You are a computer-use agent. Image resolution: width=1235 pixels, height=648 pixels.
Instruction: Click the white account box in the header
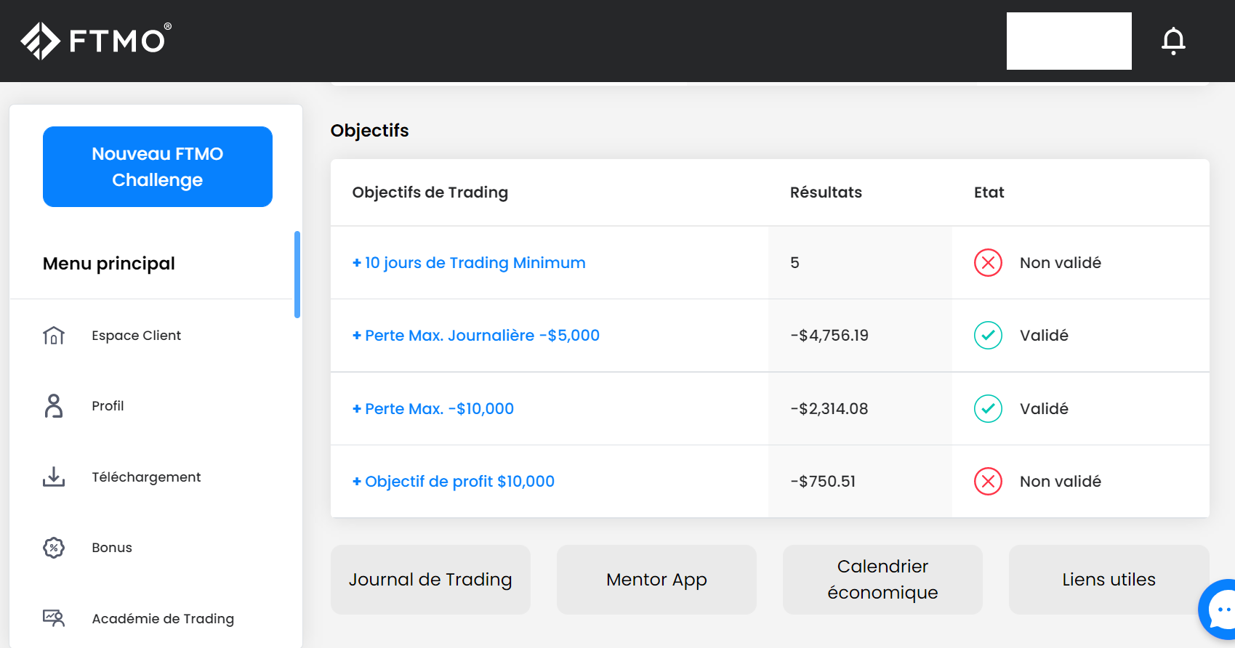(1069, 41)
